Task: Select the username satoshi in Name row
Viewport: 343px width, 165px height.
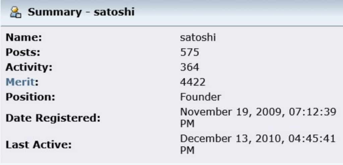Action: coord(198,37)
